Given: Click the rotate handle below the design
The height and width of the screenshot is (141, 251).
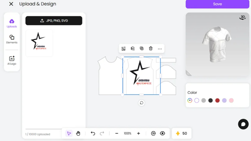Looking at the screenshot, I should pos(142,103).
